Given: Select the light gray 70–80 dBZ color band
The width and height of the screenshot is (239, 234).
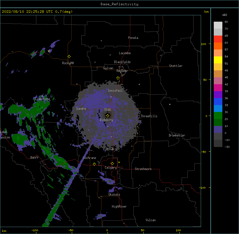Looking at the screenshot, I should (x=218, y=25).
